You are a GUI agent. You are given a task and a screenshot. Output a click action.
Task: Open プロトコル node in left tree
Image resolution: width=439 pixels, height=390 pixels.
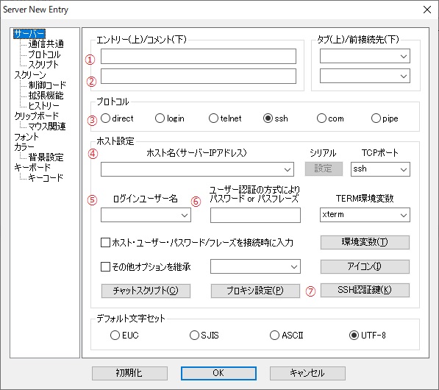tap(44, 54)
